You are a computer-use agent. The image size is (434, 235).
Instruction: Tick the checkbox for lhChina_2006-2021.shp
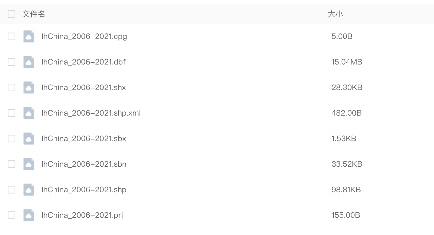pos(12,190)
